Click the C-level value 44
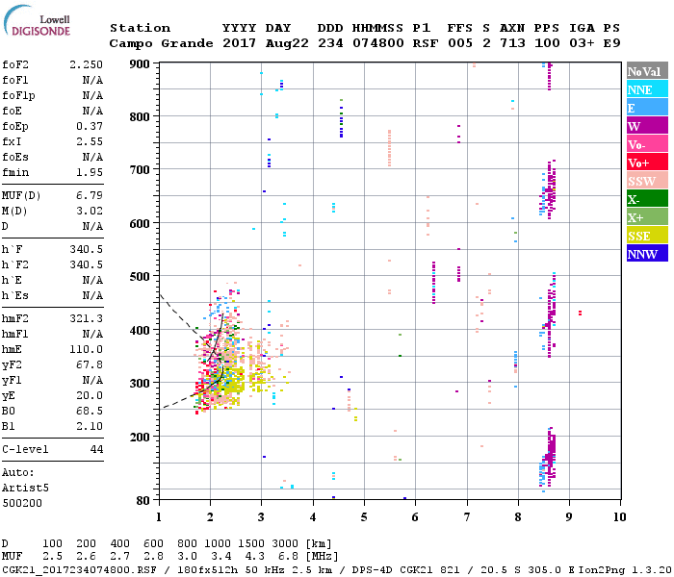 coord(96,449)
